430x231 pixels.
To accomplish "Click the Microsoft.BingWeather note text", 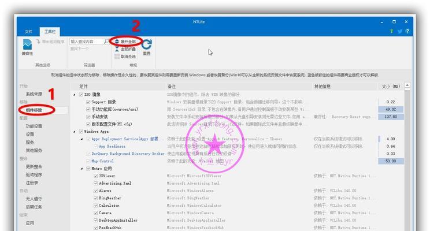I will (x=188, y=198).
